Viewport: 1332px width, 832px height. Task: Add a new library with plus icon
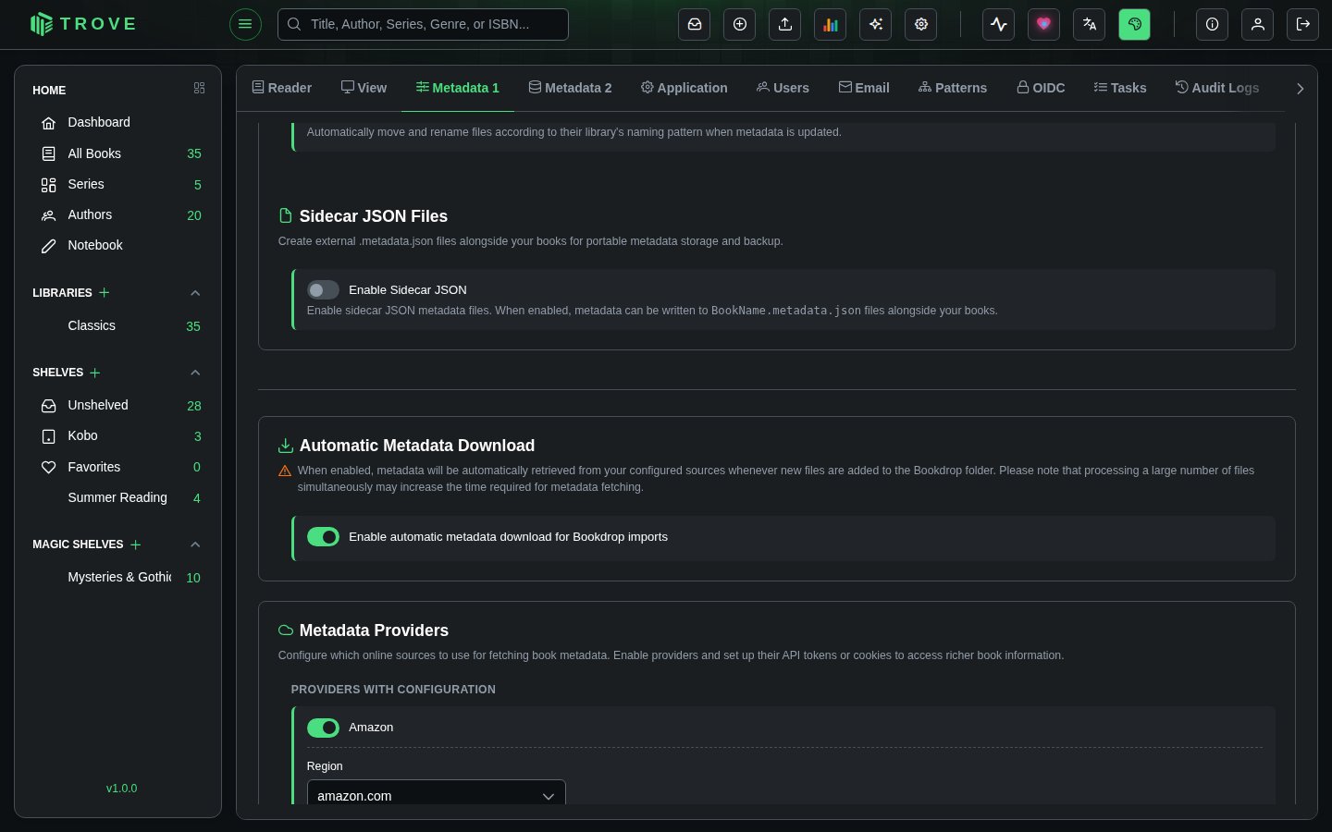[105, 292]
